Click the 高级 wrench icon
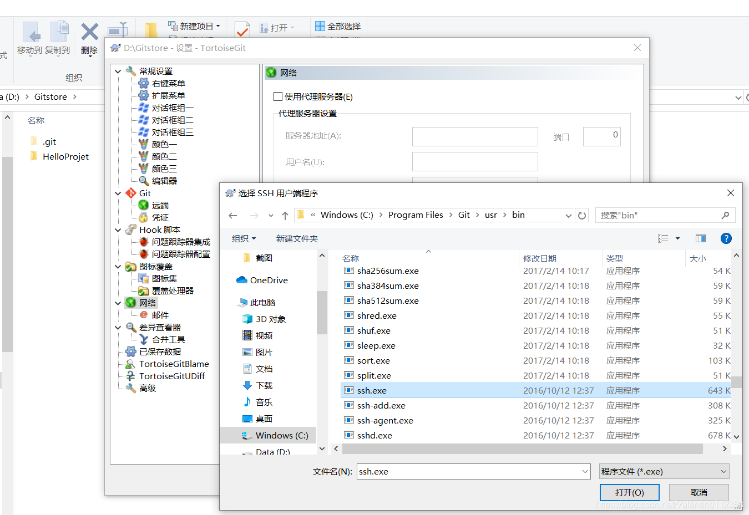Viewport: 749px width, 515px height. pos(131,388)
